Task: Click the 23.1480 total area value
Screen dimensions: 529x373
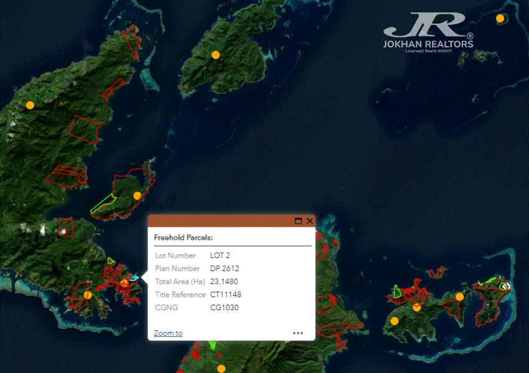Action: coord(224,282)
